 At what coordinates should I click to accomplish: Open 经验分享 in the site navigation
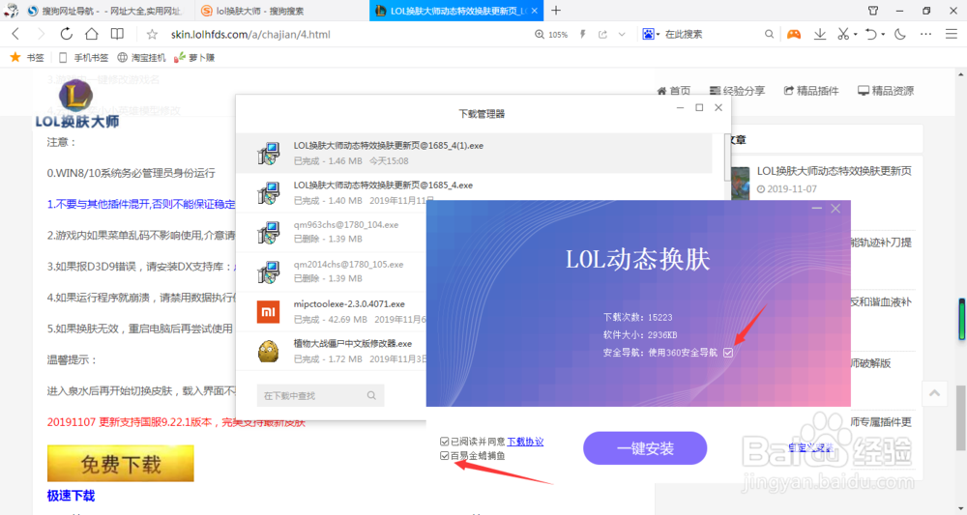(737, 91)
